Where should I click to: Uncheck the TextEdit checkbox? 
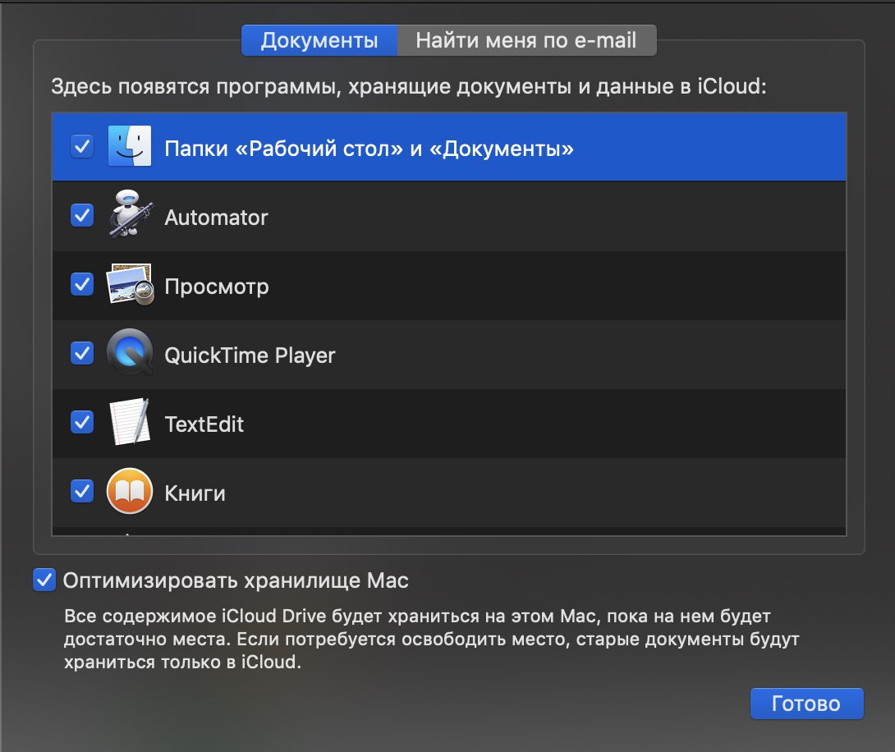(x=82, y=422)
